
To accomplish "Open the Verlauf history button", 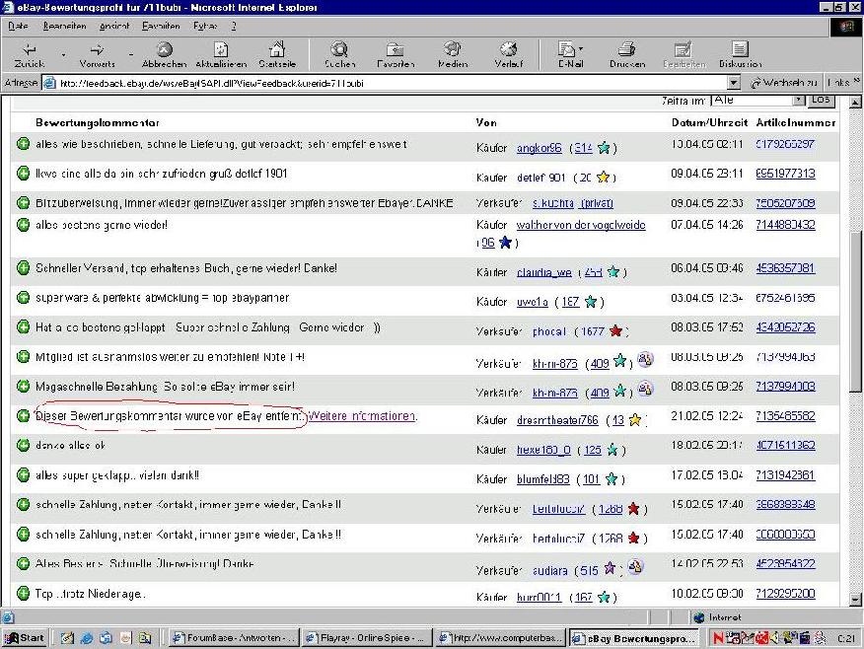I will pyautogui.click(x=508, y=55).
